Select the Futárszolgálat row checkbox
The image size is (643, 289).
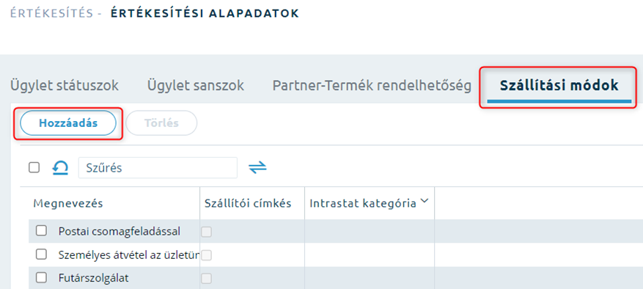[41, 278]
